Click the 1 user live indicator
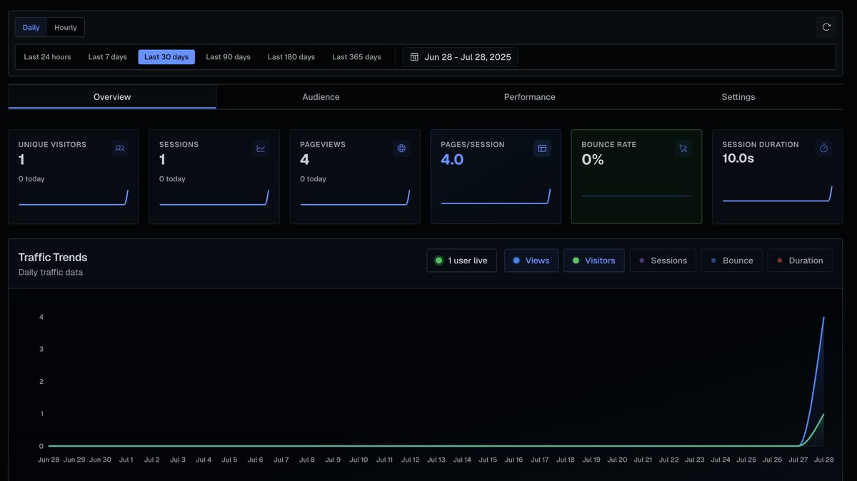The width and height of the screenshot is (857, 481). tap(461, 260)
